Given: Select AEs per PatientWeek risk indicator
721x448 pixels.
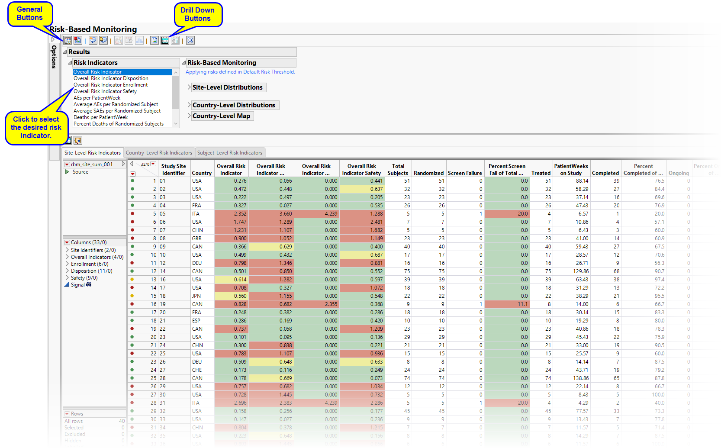Looking at the screenshot, I should [97, 98].
